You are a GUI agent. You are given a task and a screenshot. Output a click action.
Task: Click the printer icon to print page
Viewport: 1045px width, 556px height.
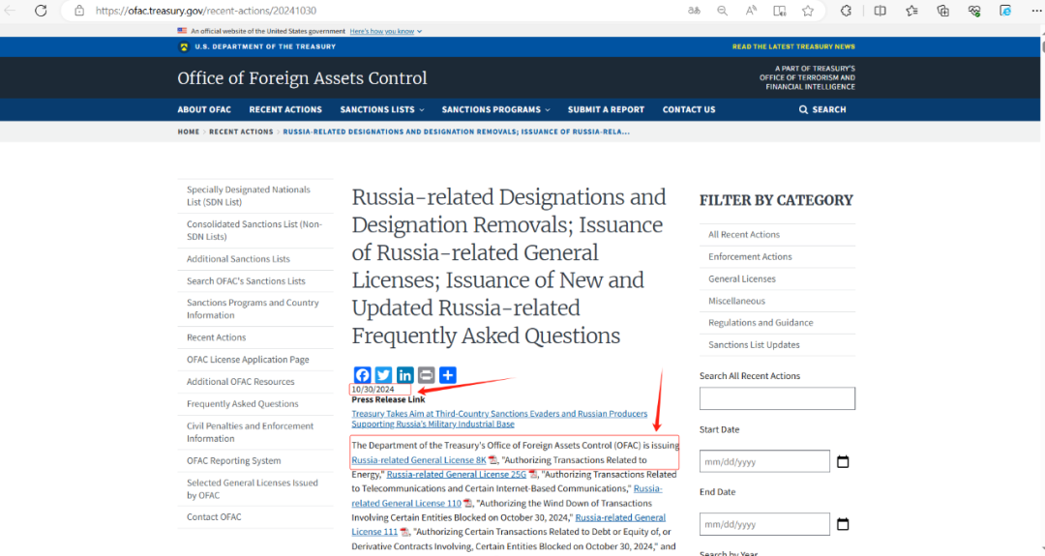426,375
